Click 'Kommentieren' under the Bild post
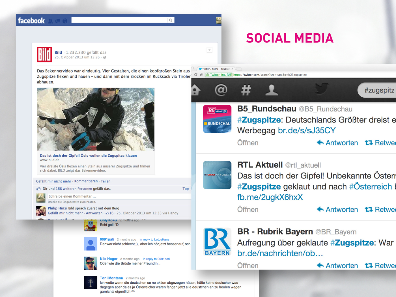 [x=86, y=181]
